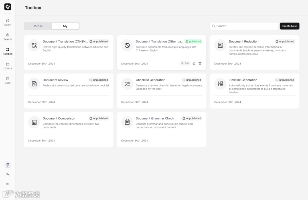Click unpublished badge on Document Review
Image resolution: width=308 pixels, height=200 pixels.
coord(99,80)
